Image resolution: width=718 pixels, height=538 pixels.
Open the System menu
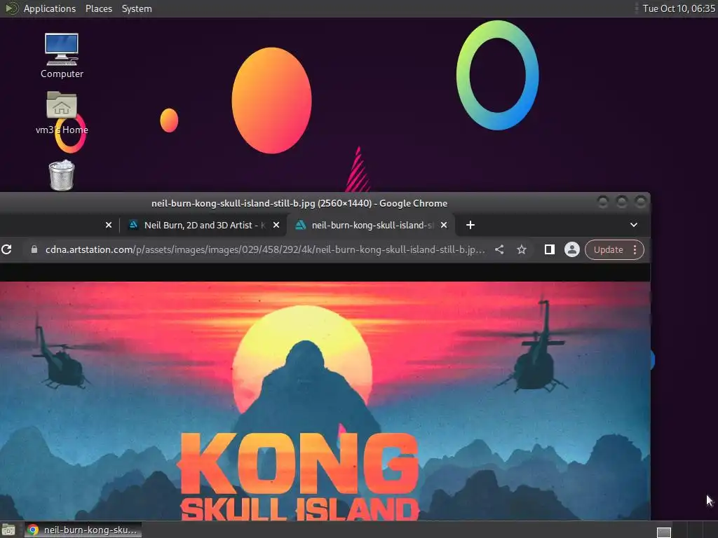click(137, 8)
